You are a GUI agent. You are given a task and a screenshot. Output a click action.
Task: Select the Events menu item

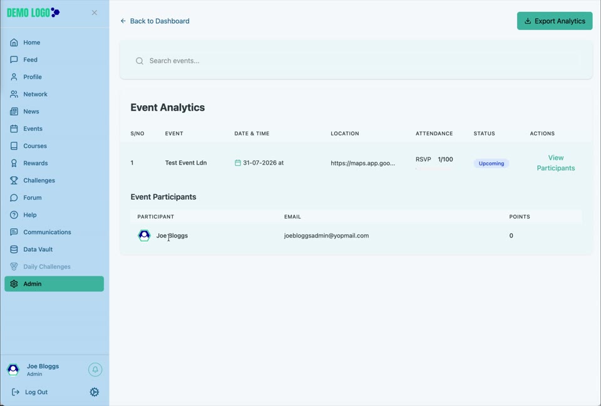point(54,128)
